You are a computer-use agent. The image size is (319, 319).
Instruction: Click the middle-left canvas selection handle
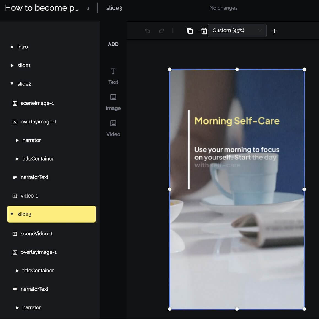click(170, 189)
